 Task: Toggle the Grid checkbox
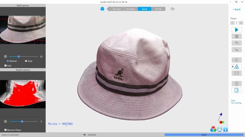click(x=5, y=65)
